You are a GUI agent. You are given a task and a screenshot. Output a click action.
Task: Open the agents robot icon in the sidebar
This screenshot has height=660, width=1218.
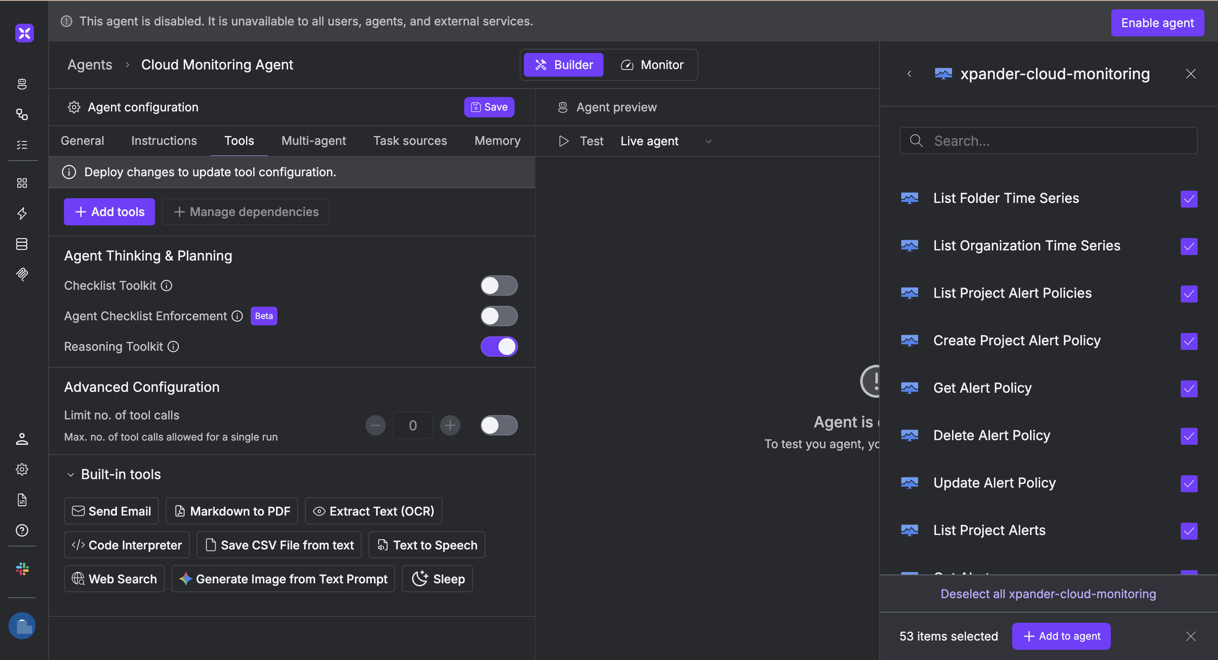[22, 84]
